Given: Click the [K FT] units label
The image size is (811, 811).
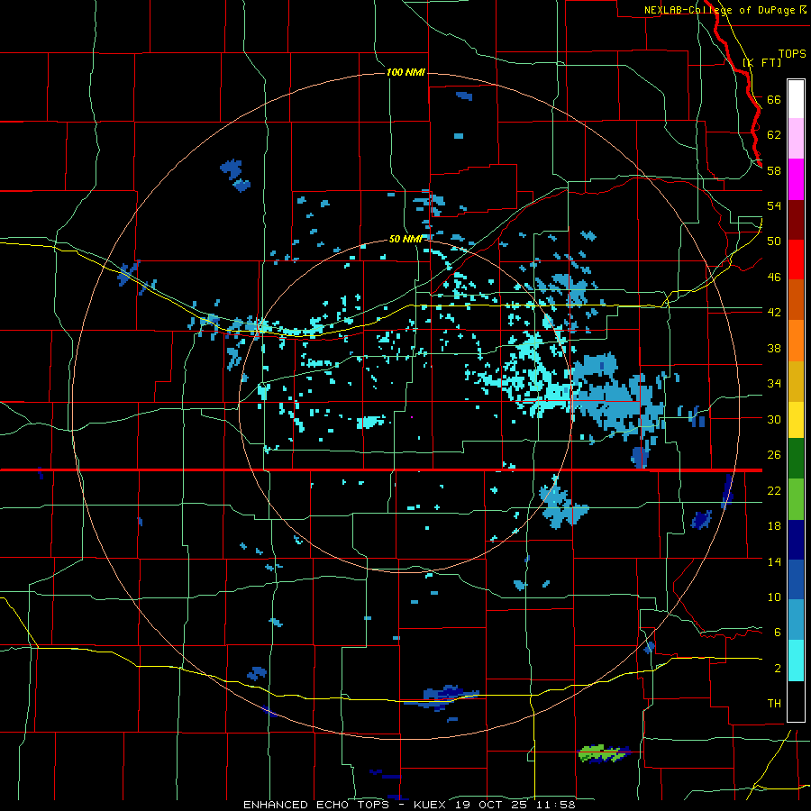Looking at the screenshot, I should (761, 62).
